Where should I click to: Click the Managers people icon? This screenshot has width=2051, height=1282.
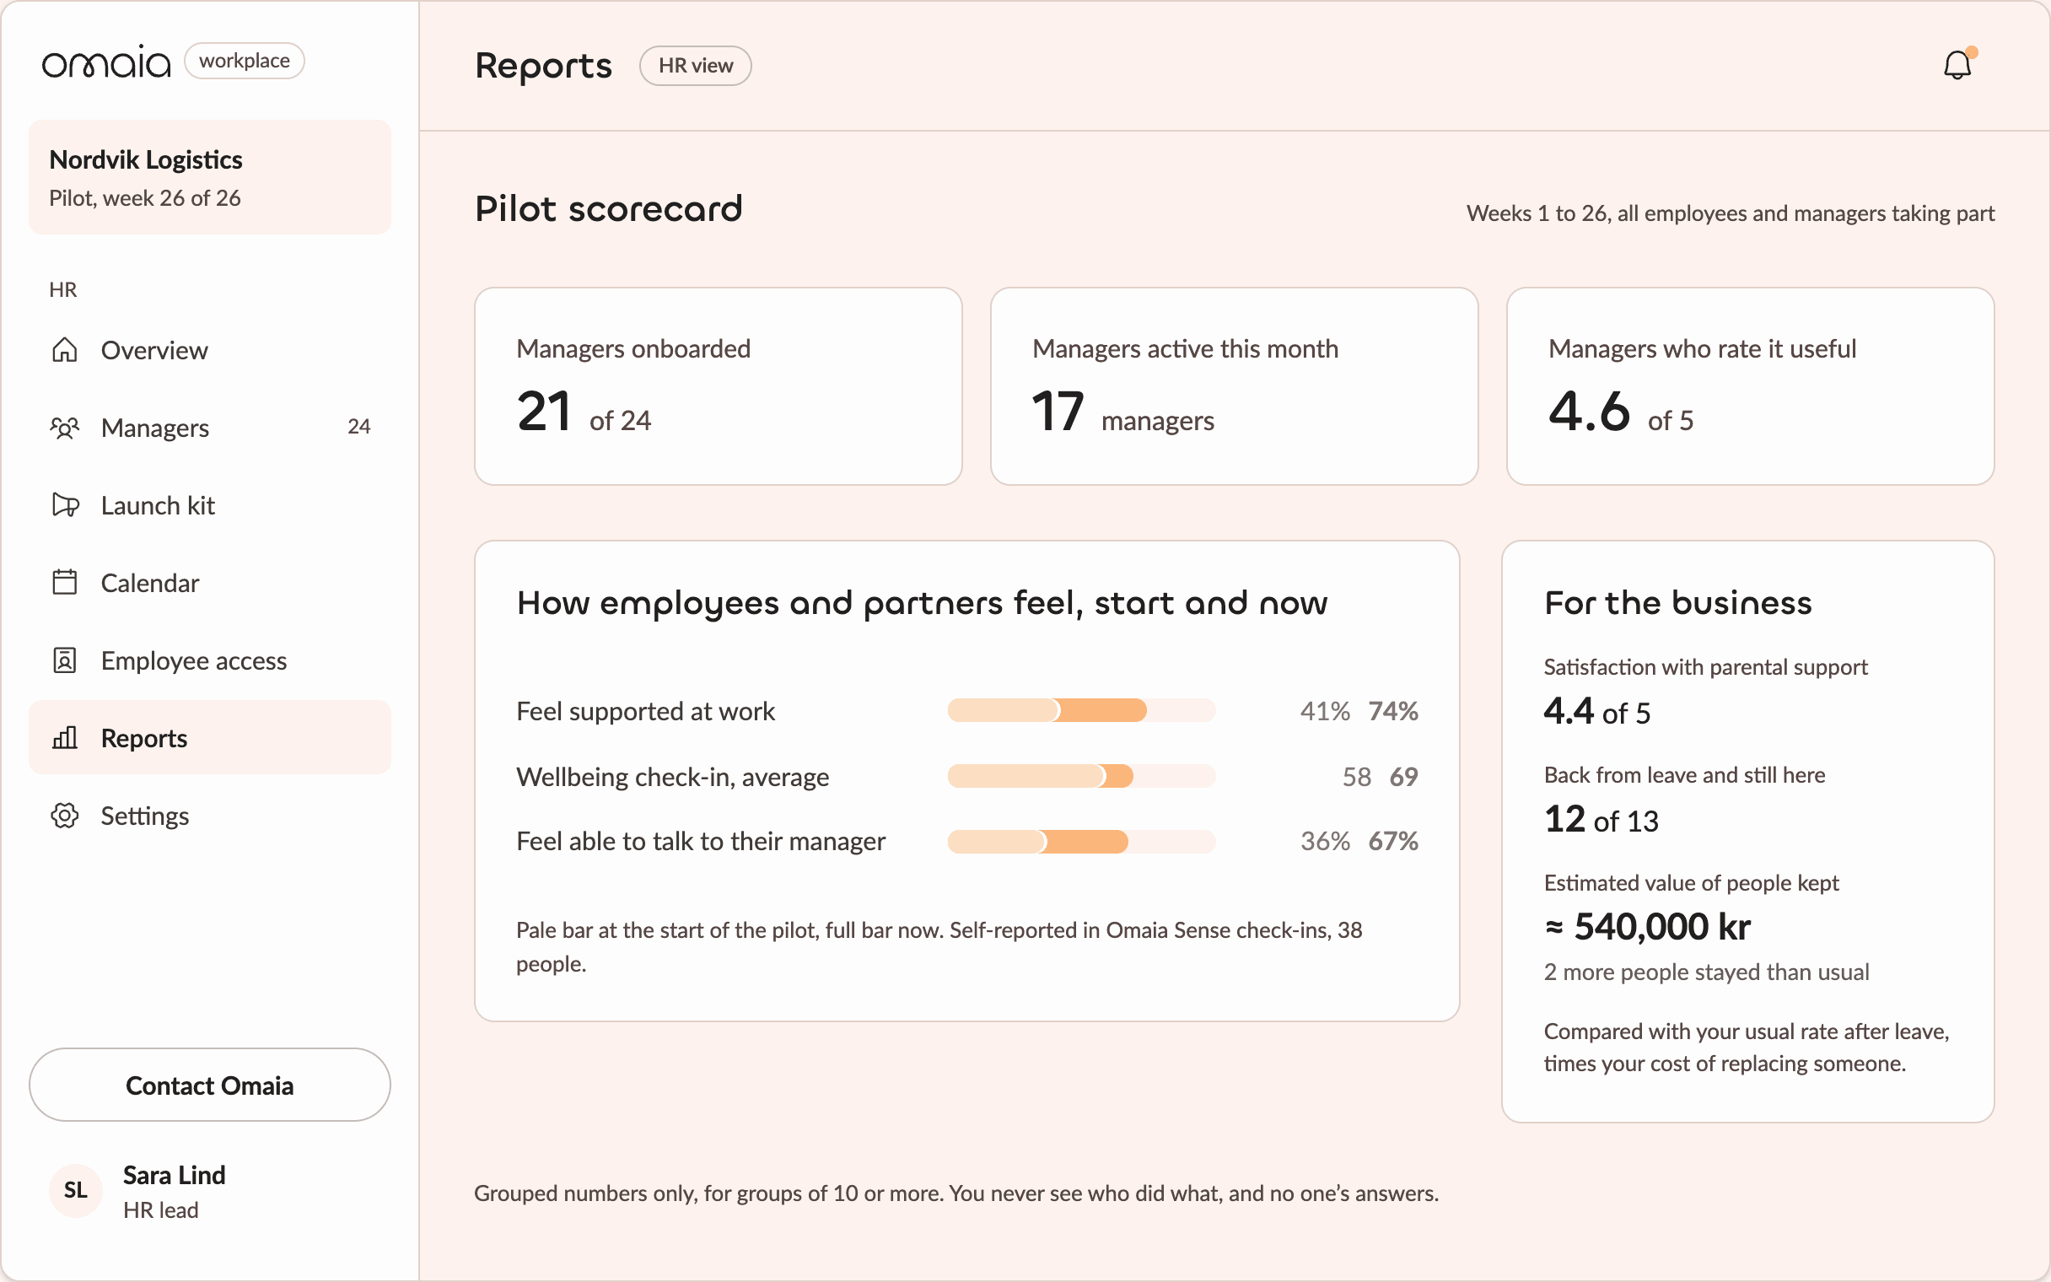tap(64, 428)
